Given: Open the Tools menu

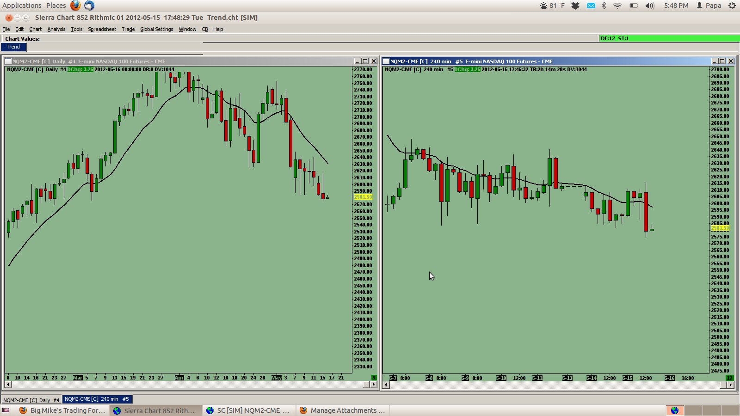Looking at the screenshot, I should click(x=77, y=29).
